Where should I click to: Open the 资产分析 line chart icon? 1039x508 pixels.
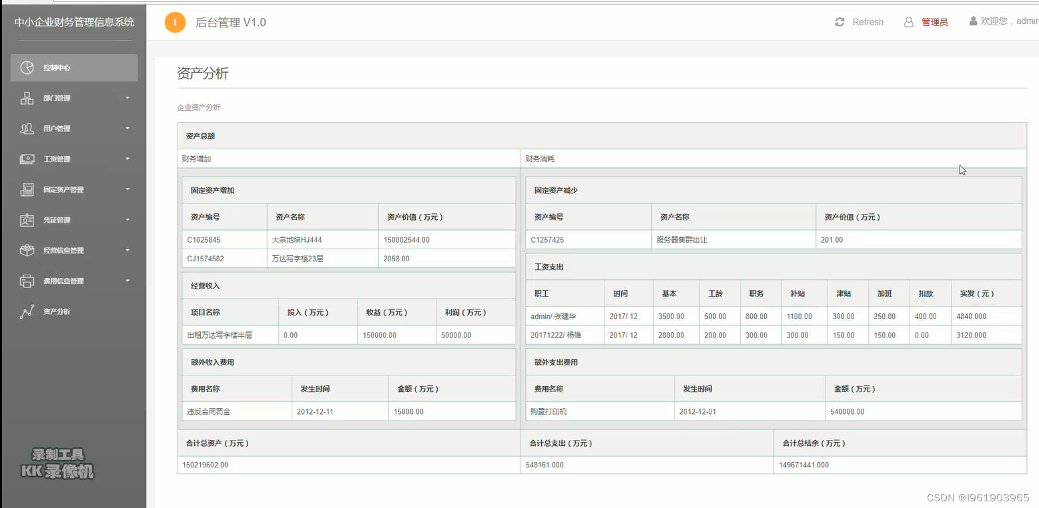(27, 311)
